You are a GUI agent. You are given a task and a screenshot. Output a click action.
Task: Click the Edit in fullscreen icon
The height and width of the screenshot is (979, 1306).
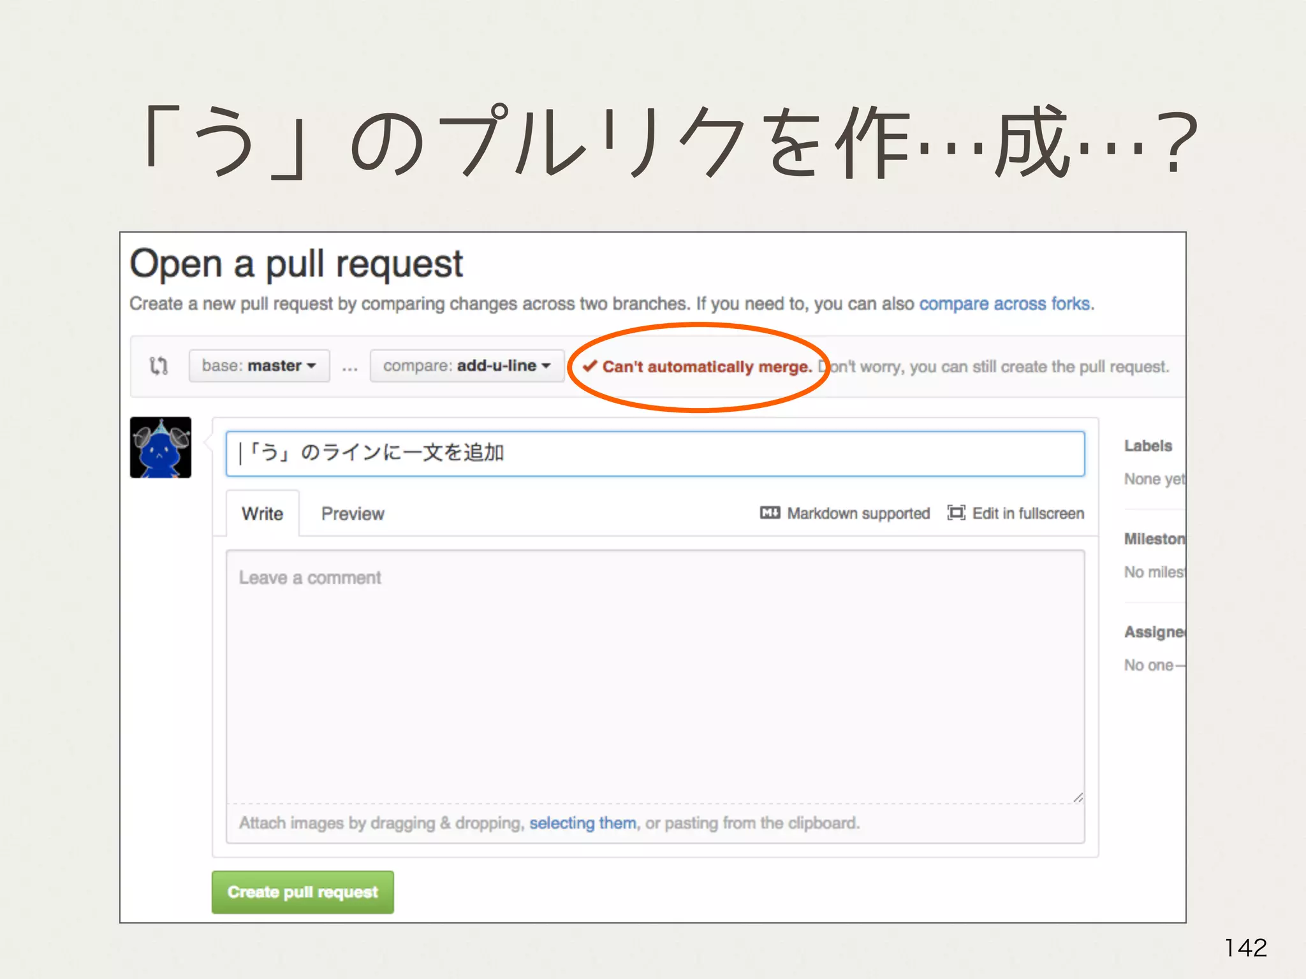[956, 513]
